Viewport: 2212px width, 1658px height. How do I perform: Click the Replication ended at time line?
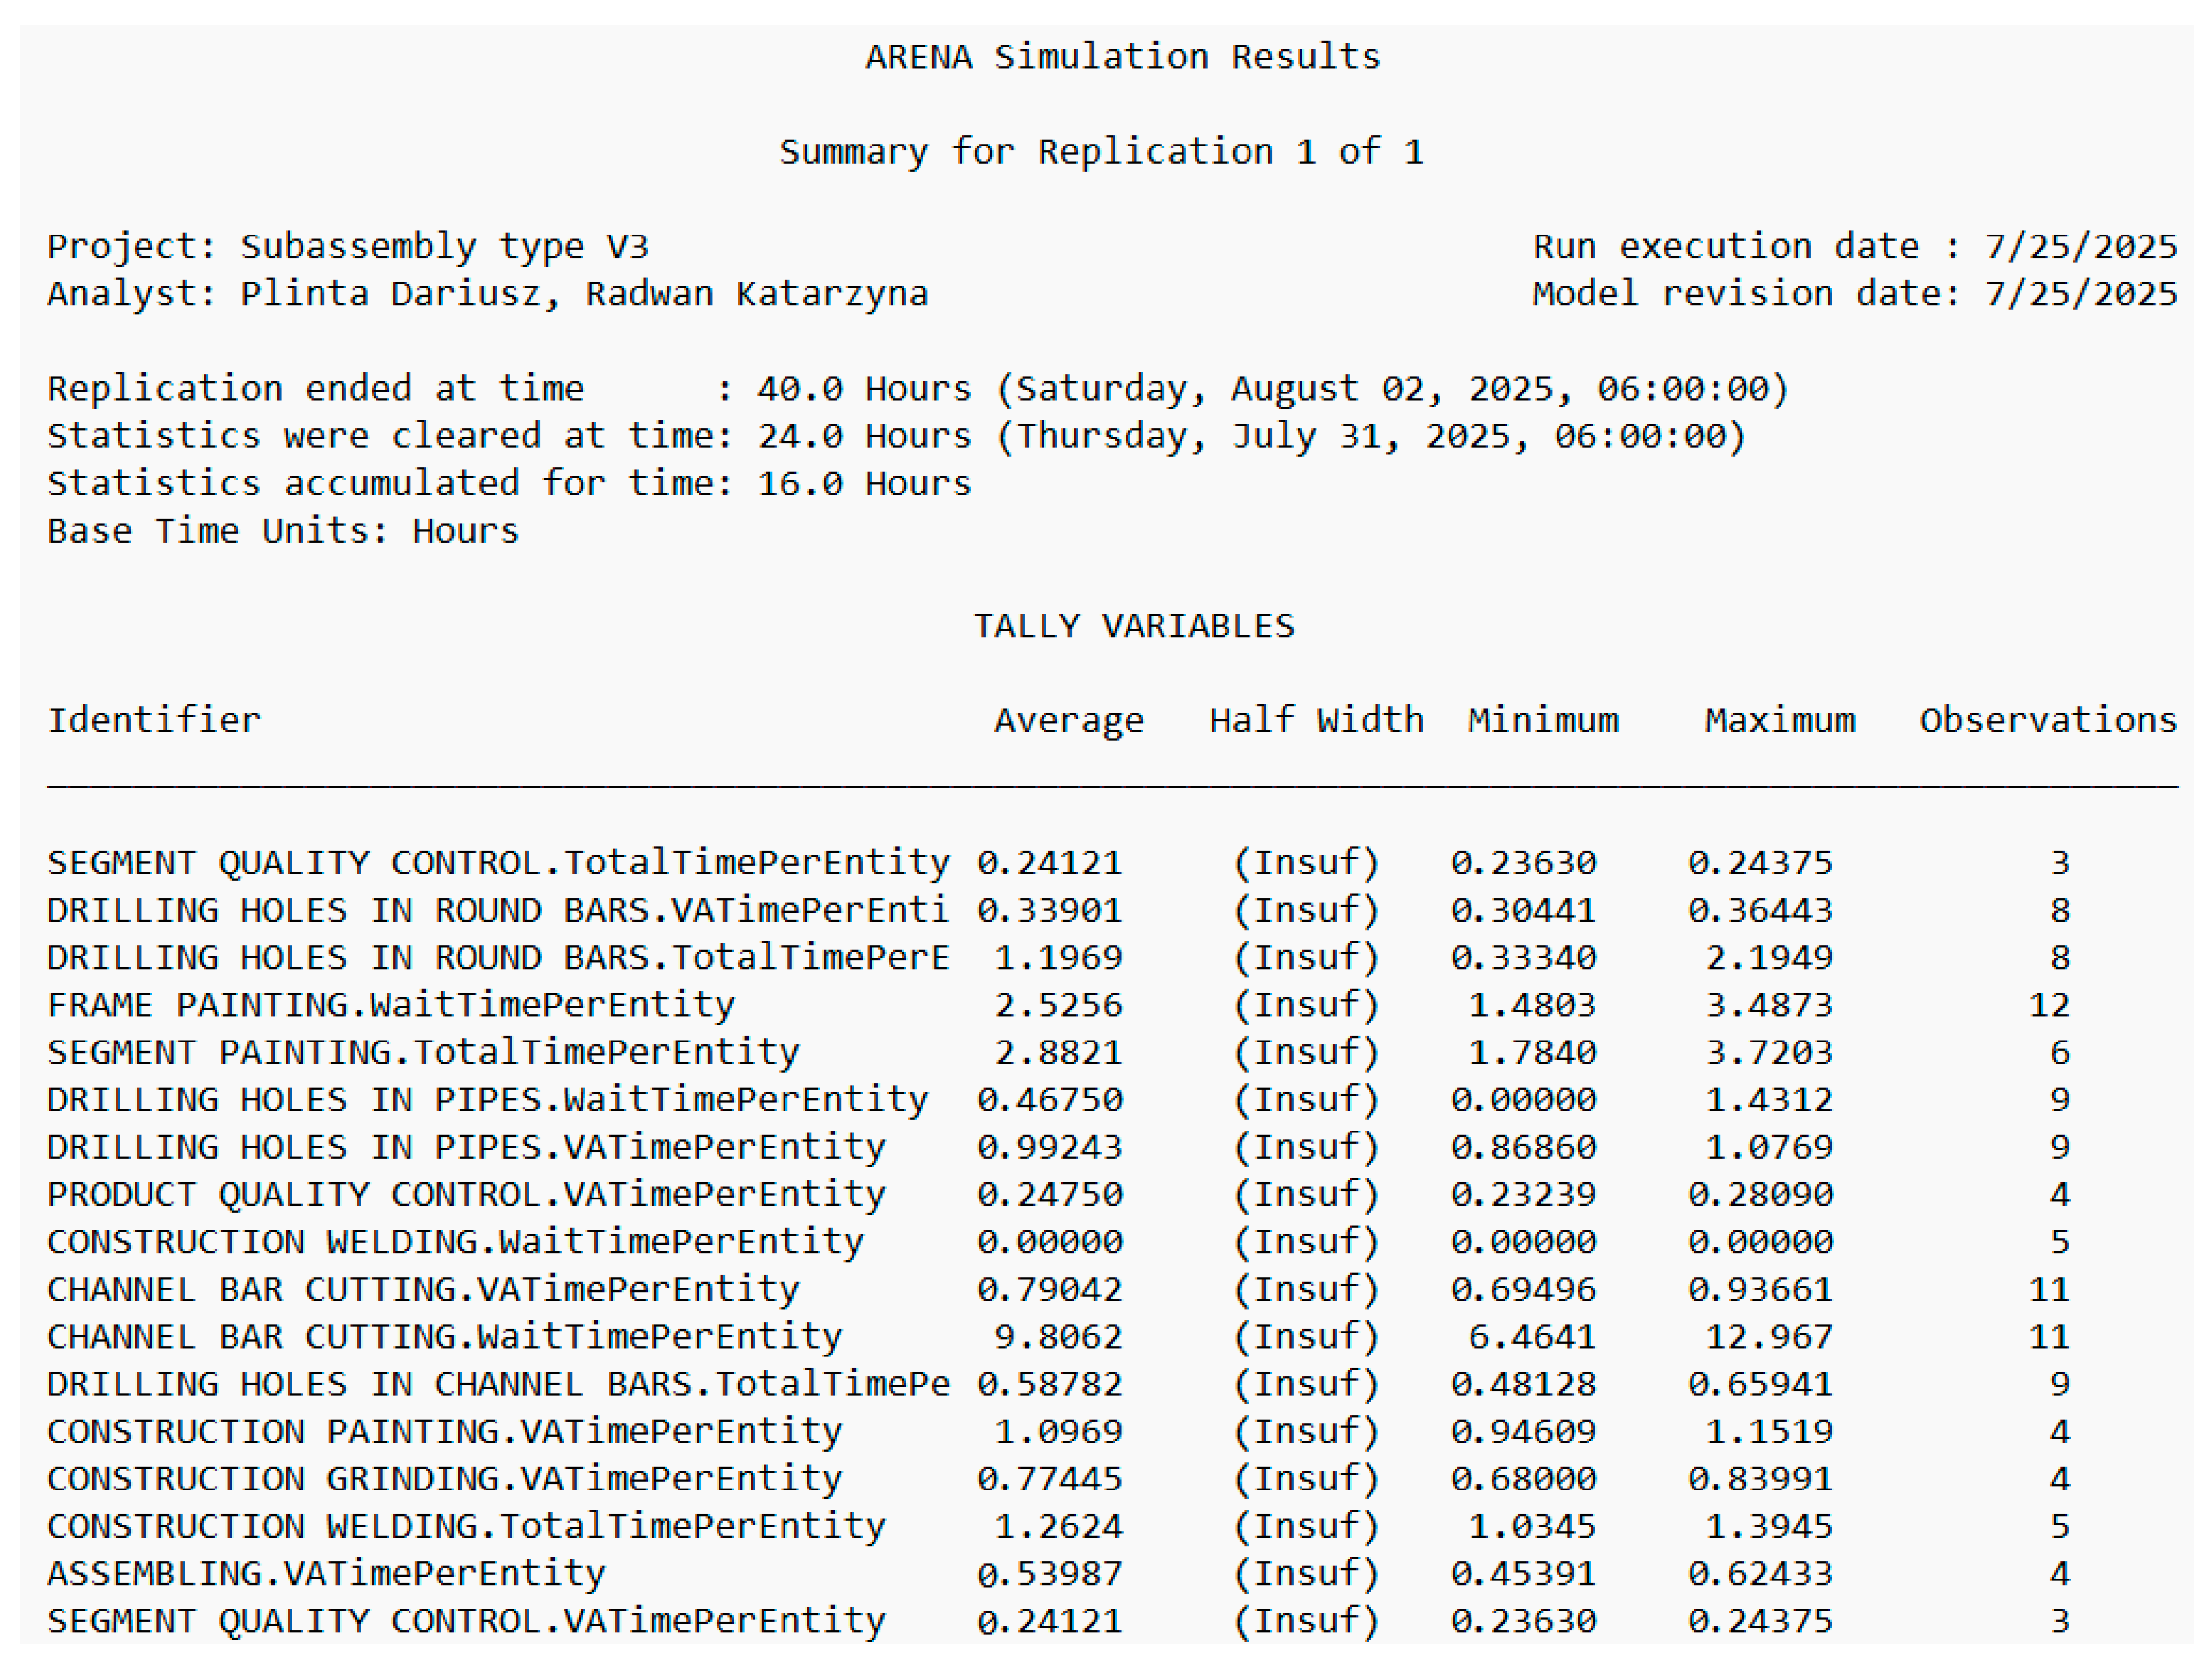tap(917, 388)
